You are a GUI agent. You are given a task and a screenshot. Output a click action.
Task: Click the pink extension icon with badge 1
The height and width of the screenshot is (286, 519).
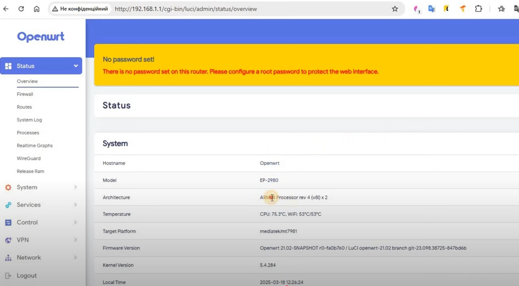(x=417, y=9)
